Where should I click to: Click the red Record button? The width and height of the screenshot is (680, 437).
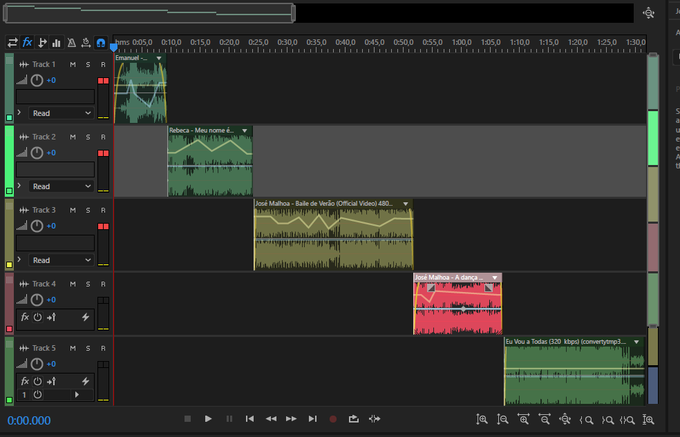point(333,418)
